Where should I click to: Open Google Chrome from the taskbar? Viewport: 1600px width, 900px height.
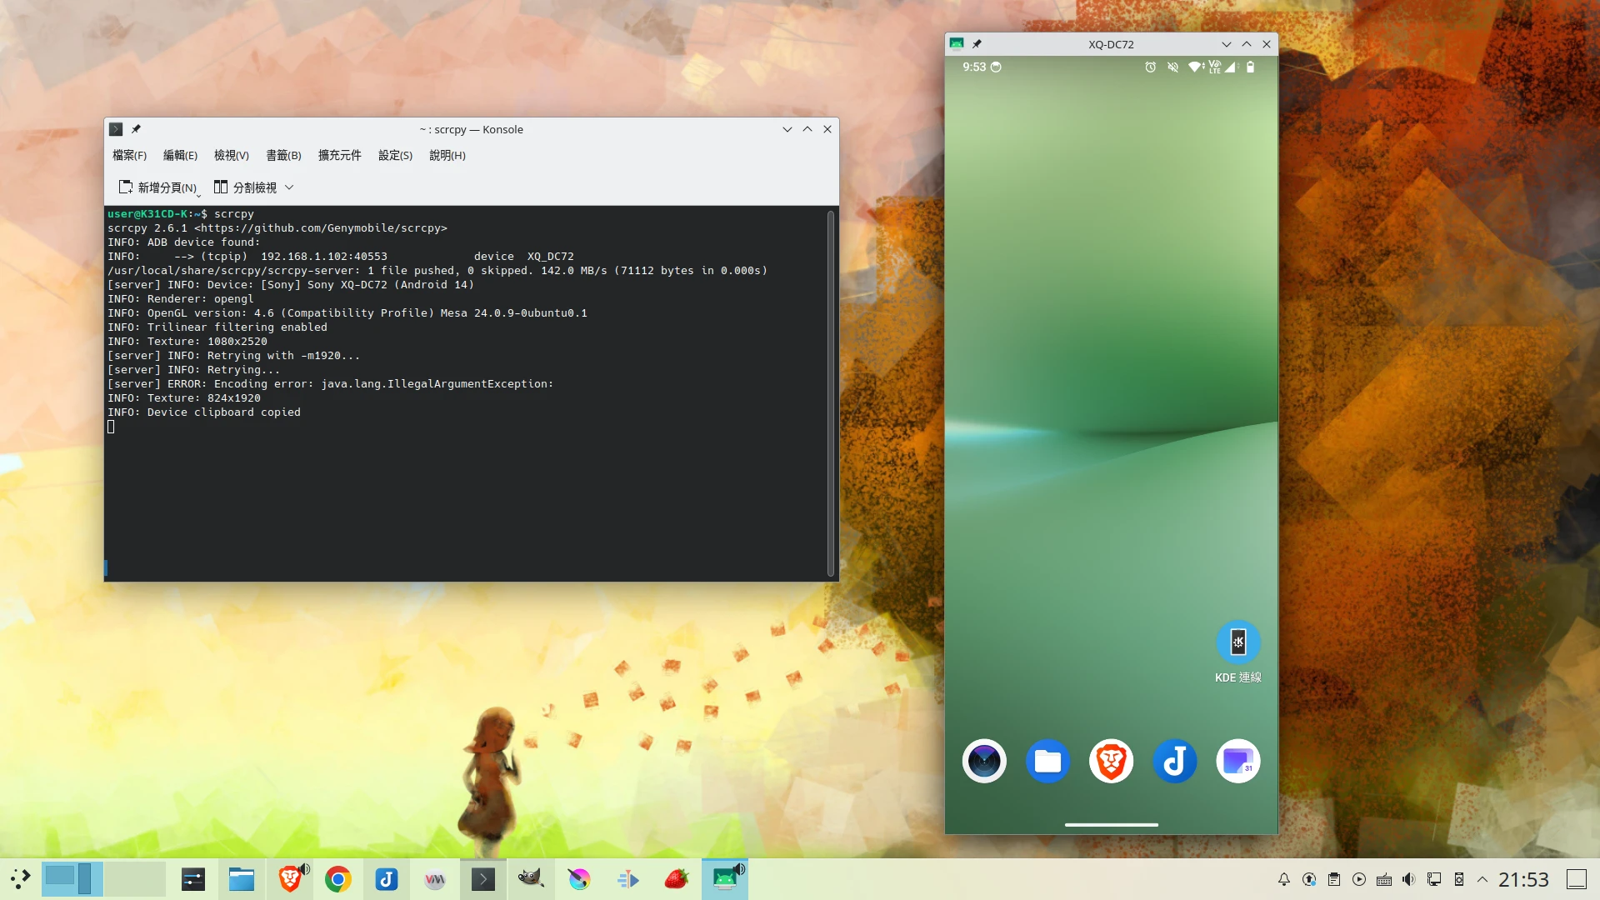click(x=338, y=879)
